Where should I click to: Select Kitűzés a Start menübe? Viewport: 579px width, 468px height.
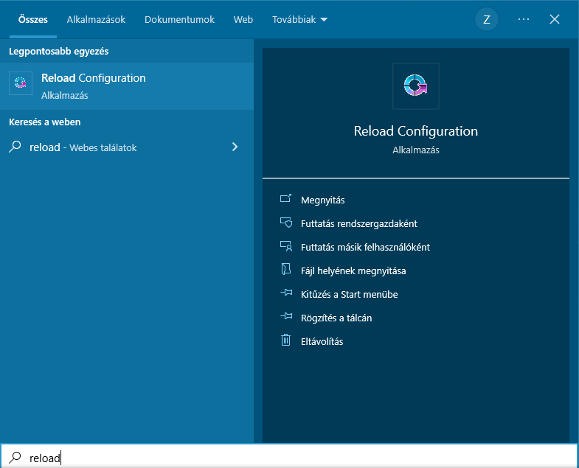point(350,295)
